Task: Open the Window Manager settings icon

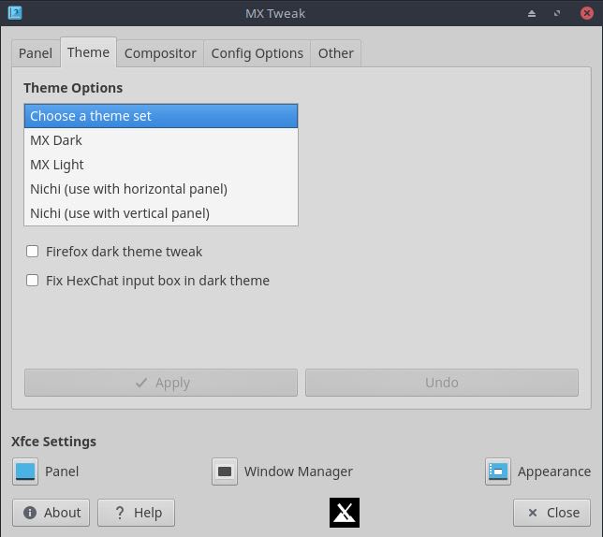Action: click(225, 472)
